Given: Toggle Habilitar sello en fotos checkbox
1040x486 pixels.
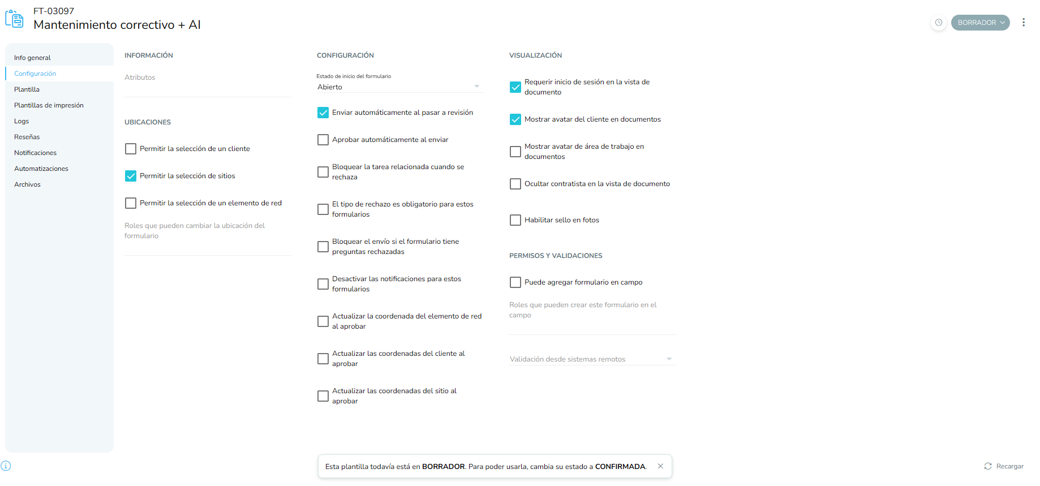Looking at the screenshot, I should [x=515, y=220].
